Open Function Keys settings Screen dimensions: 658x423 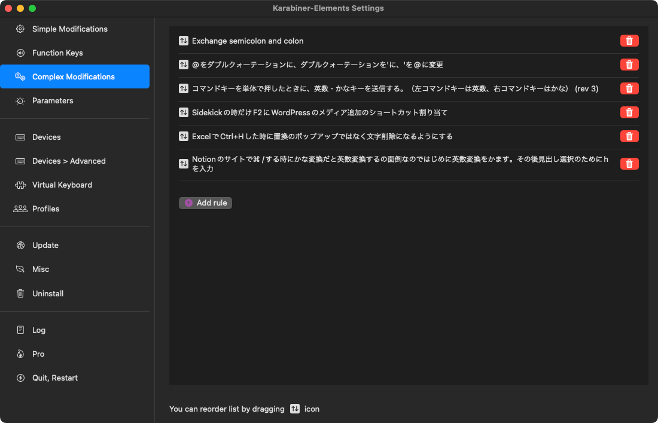click(75, 53)
